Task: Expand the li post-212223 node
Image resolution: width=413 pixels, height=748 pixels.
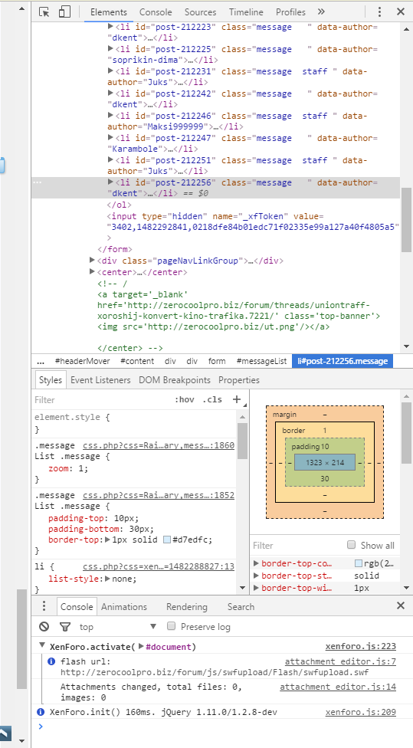Action: [110, 27]
